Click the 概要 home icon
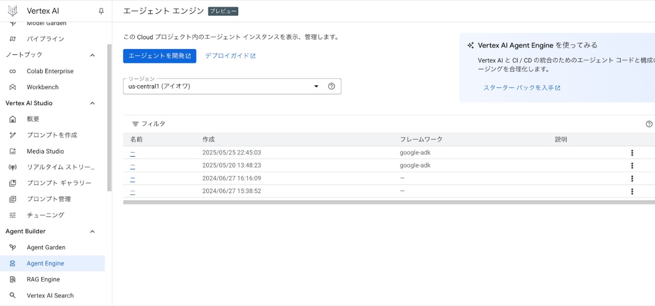 [x=13, y=119]
